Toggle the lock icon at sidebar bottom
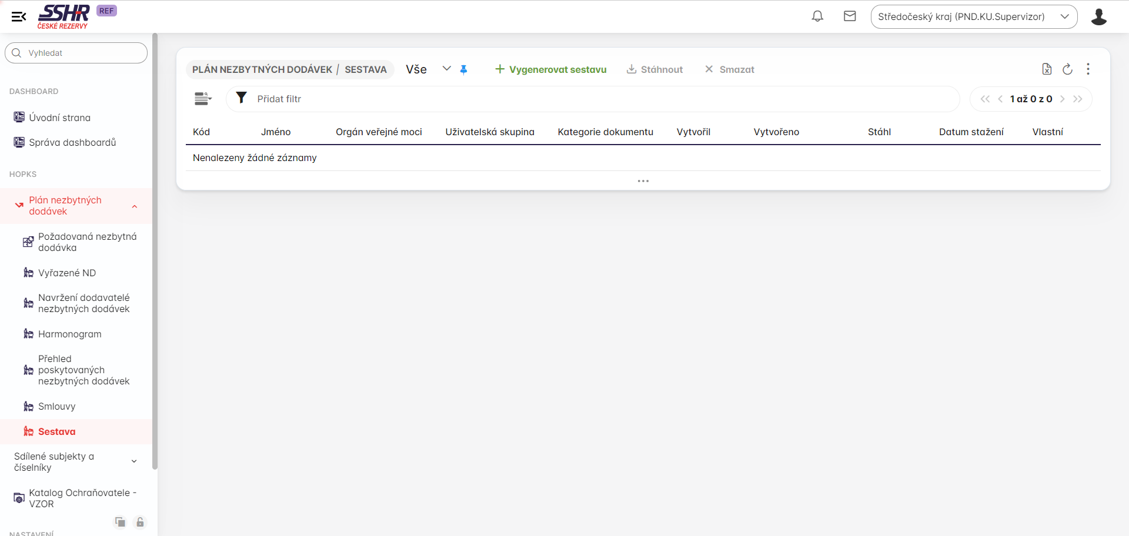 coord(140,522)
